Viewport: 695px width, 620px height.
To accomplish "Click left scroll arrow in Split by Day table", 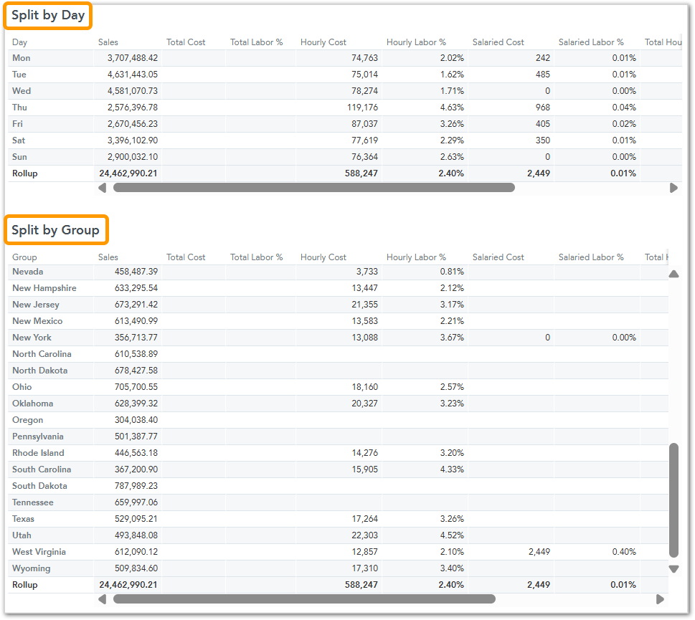I will 102,188.
